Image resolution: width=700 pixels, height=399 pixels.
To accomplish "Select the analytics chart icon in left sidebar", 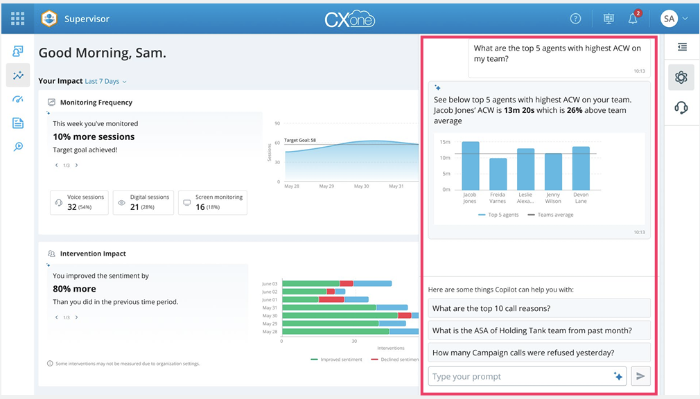I will (x=18, y=76).
